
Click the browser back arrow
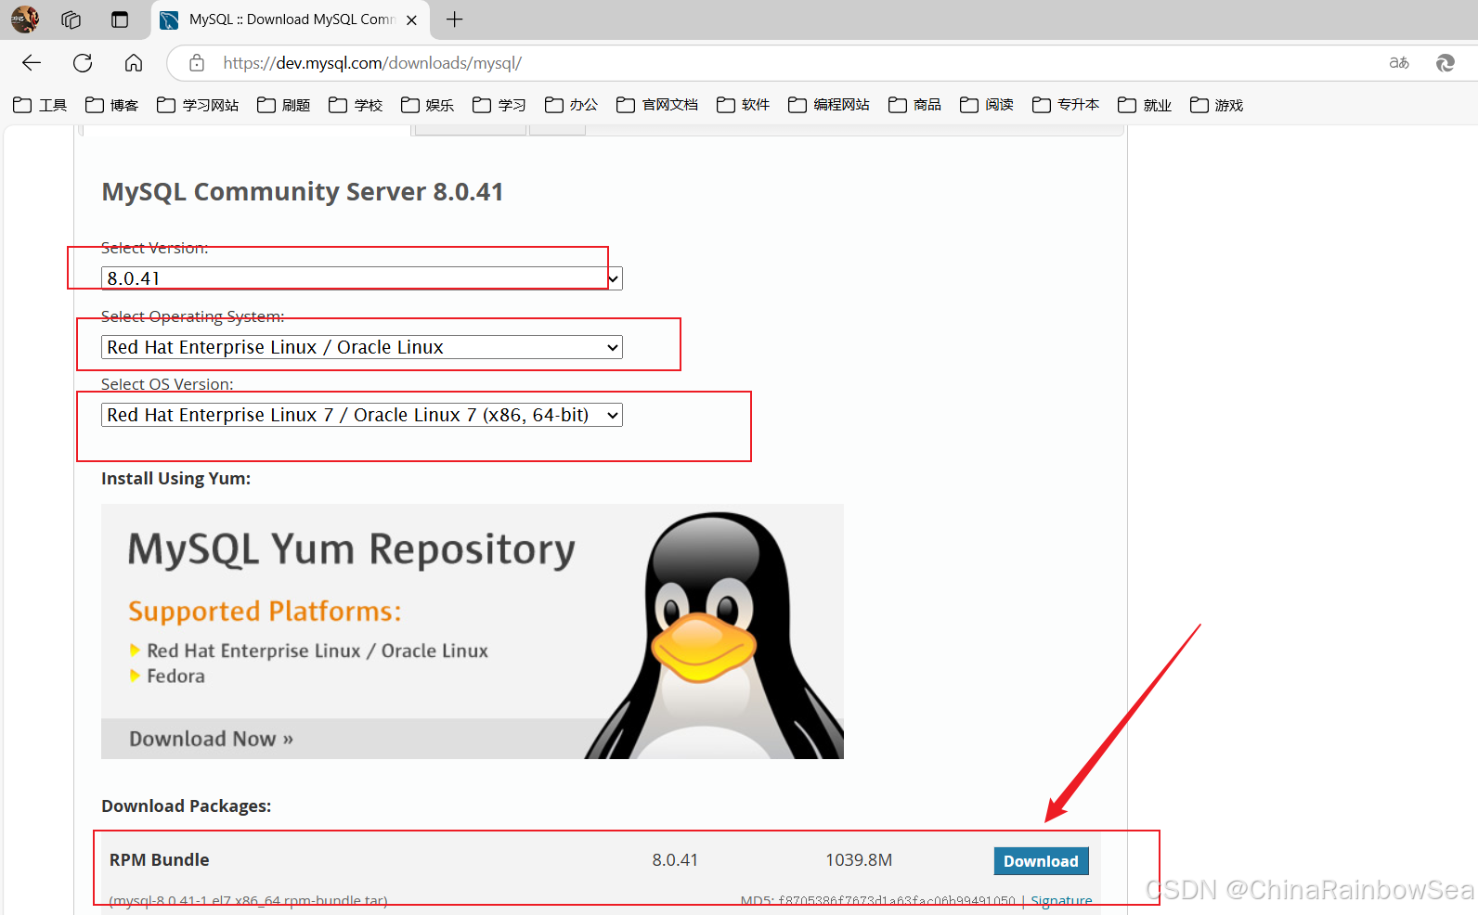pyautogui.click(x=32, y=63)
